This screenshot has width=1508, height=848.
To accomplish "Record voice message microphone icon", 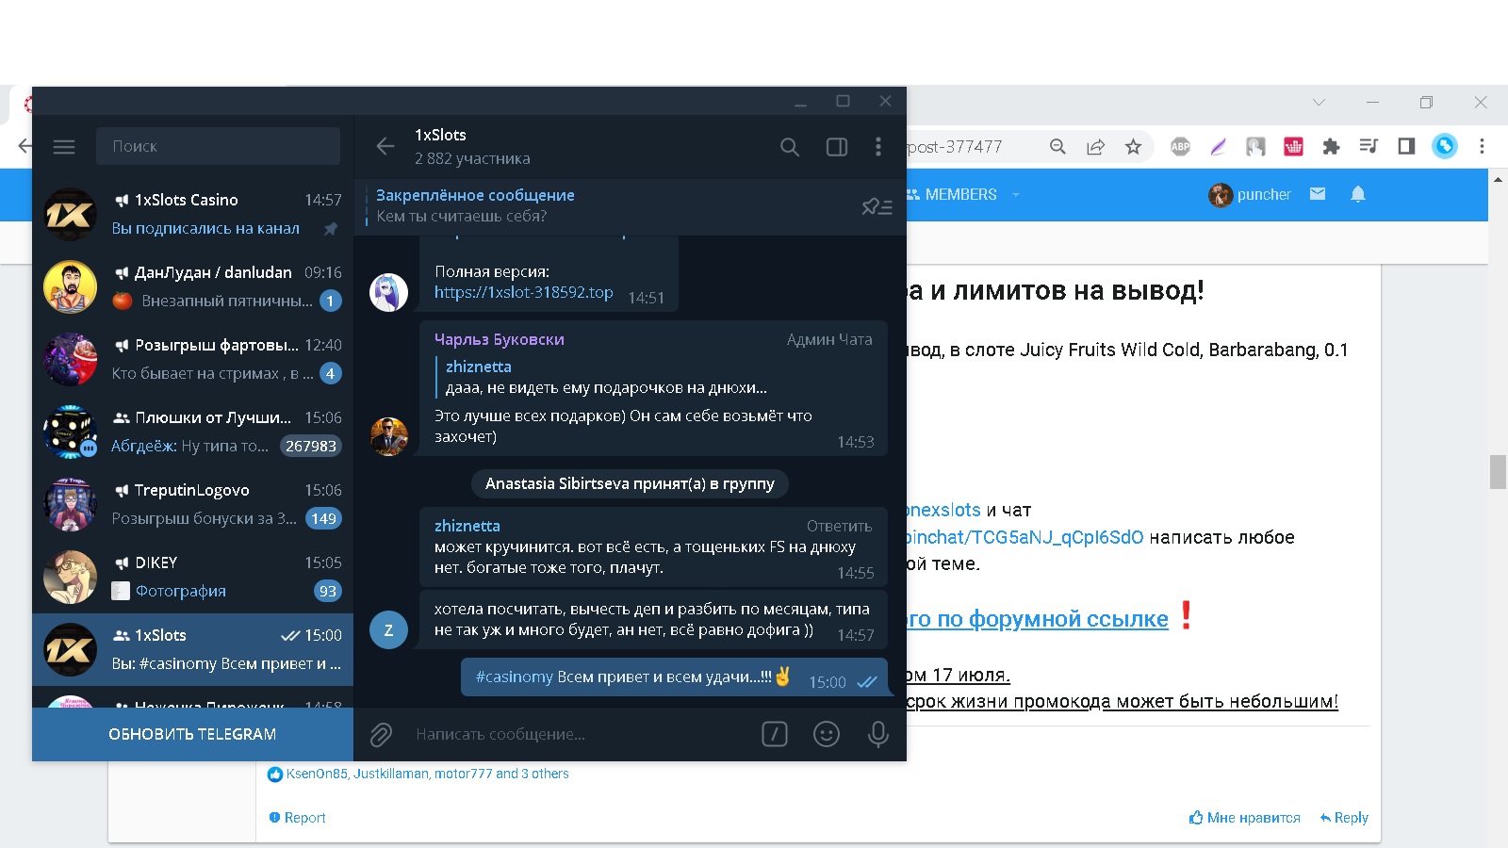I will 878,734.
